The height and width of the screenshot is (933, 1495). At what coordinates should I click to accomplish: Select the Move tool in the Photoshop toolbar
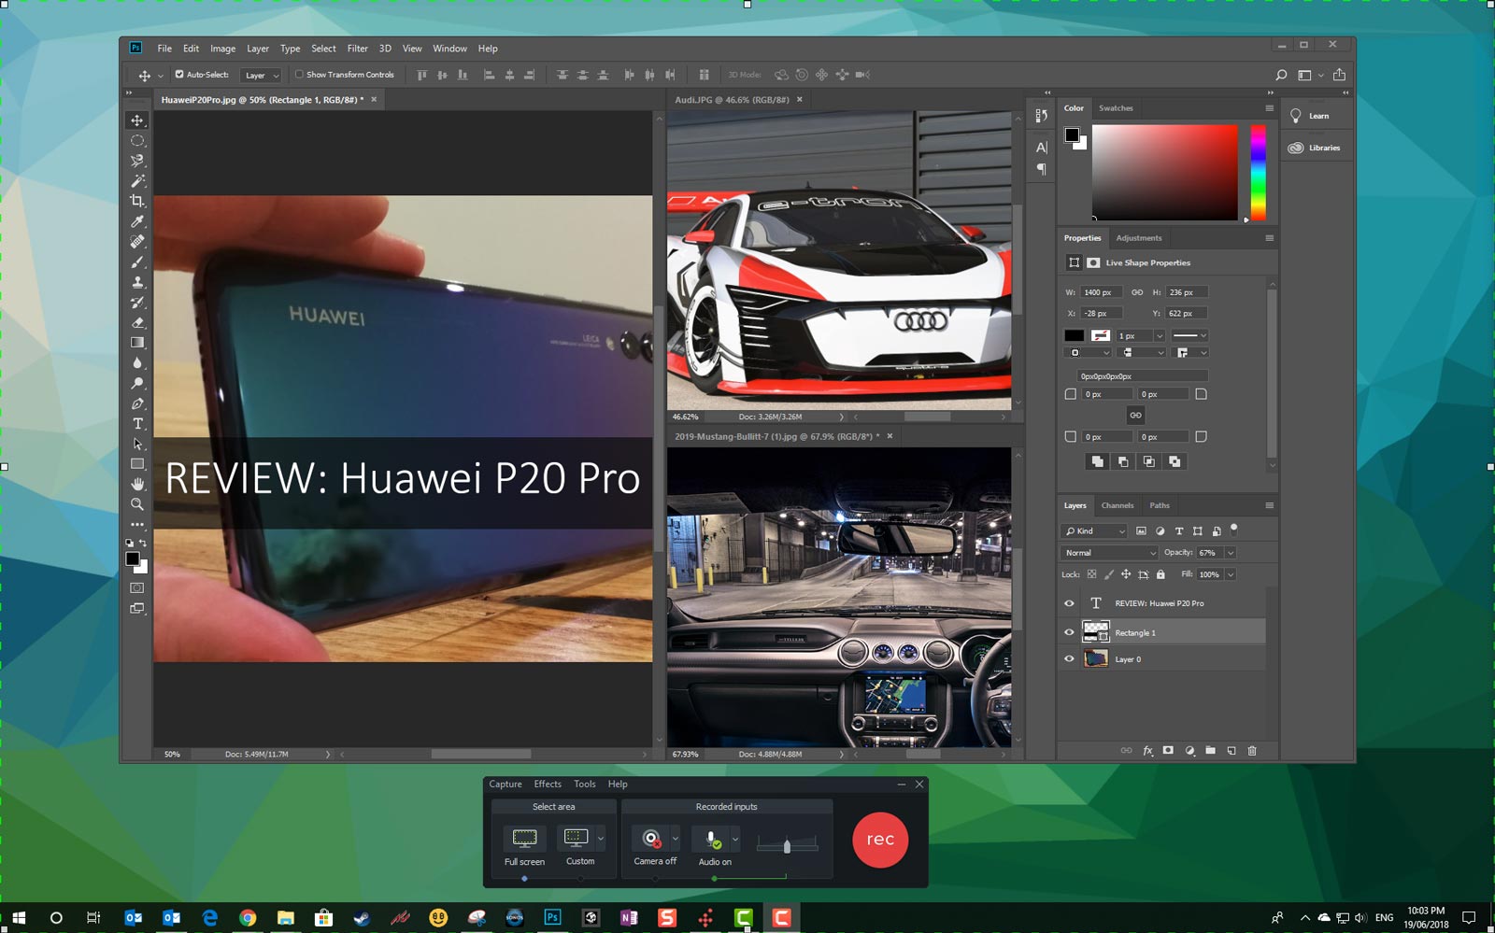click(x=137, y=120)
